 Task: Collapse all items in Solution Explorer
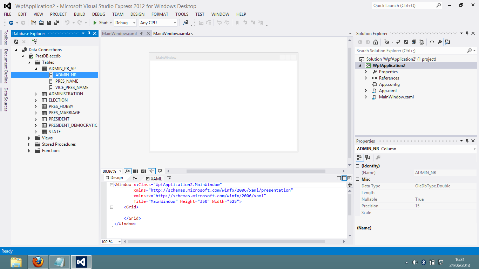tap(414, 42)
